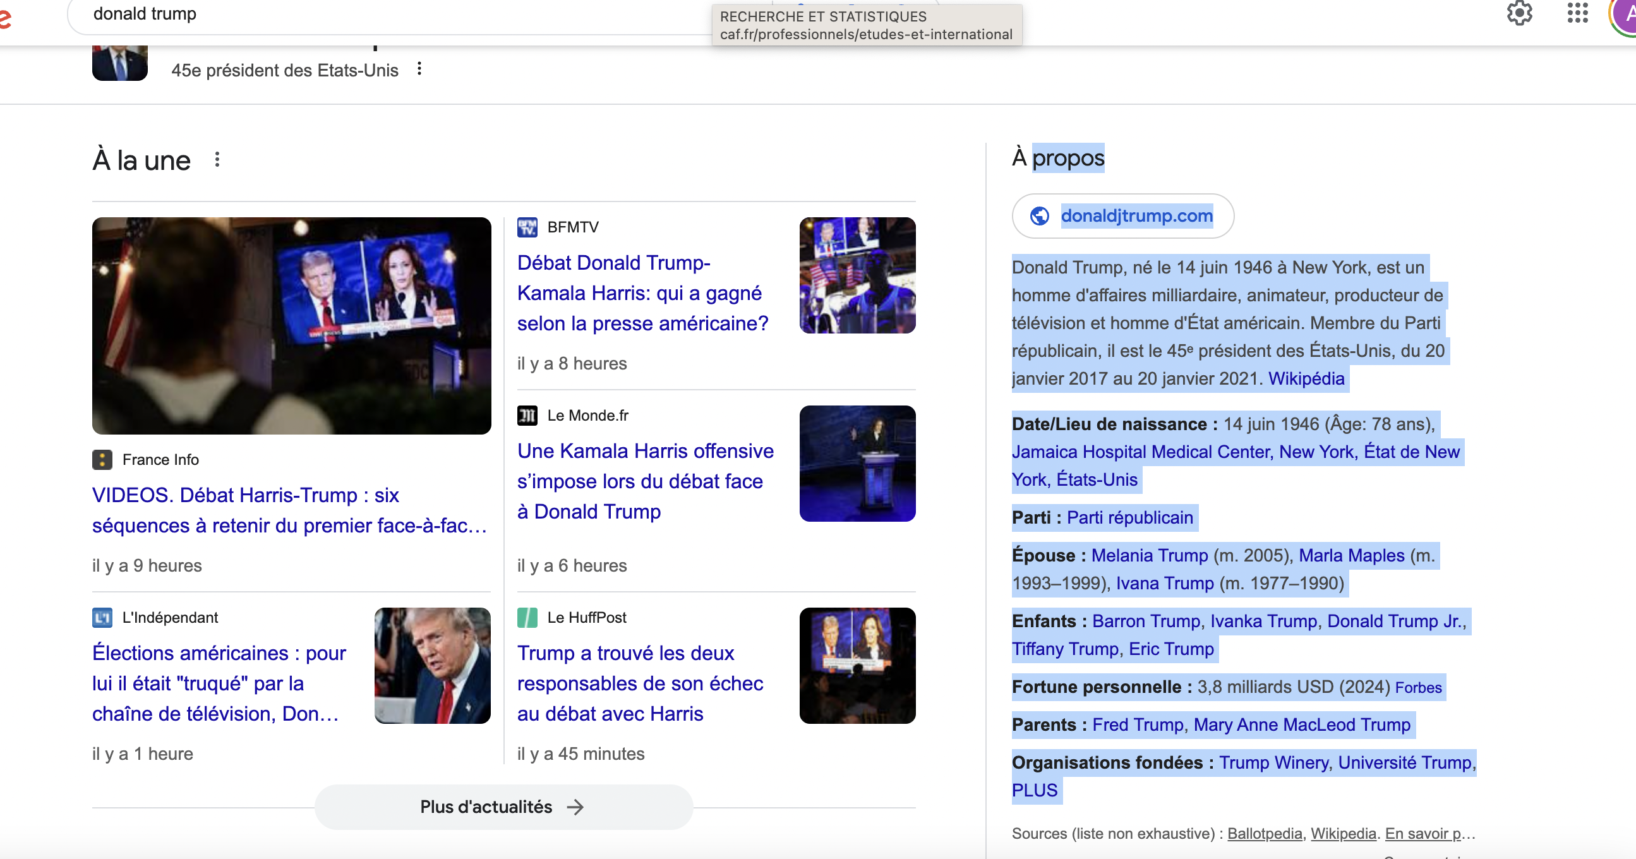
Task: Open Donald Trump Jr. link
Action: tap(1395, 622)
